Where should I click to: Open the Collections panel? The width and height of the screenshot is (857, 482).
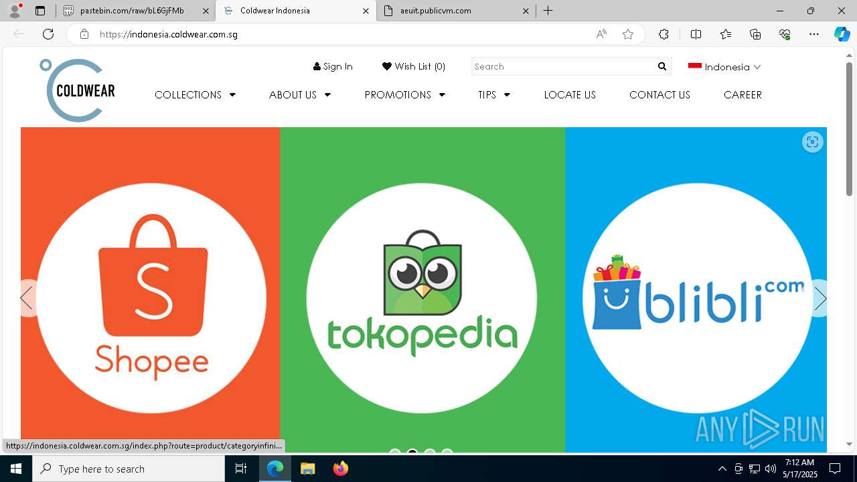click(755, 34)
